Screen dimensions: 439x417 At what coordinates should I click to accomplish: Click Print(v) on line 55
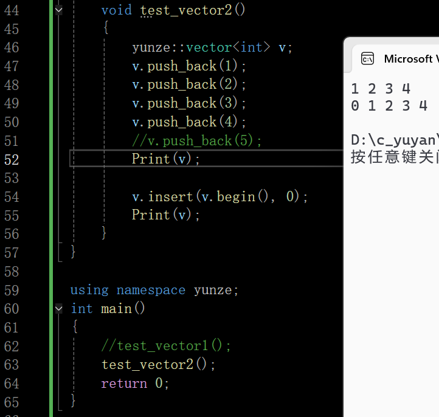(x=166, y=215)
